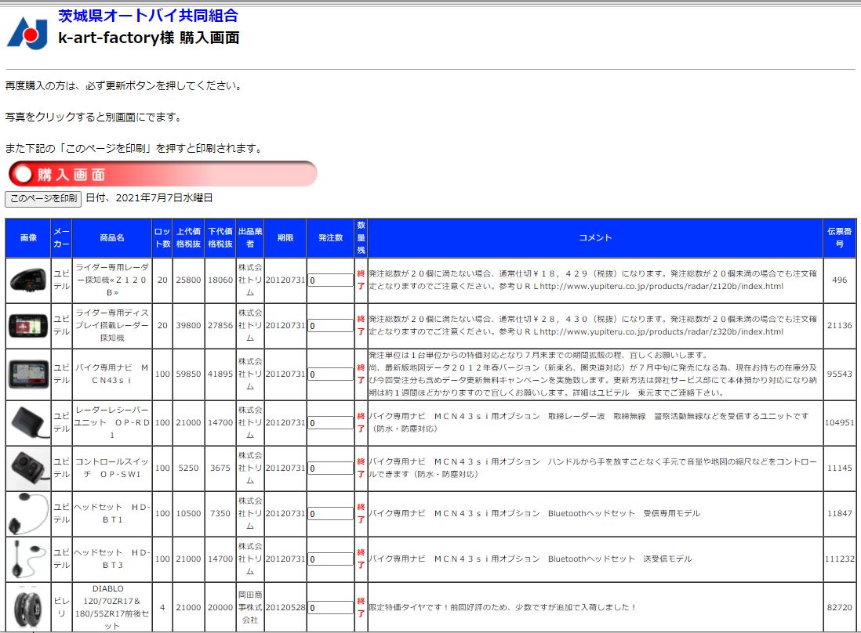The height and width of the screenshot is (633, 861).
Task: Open the HD-BT3 headset photo
Action: (x=28, y=559)
